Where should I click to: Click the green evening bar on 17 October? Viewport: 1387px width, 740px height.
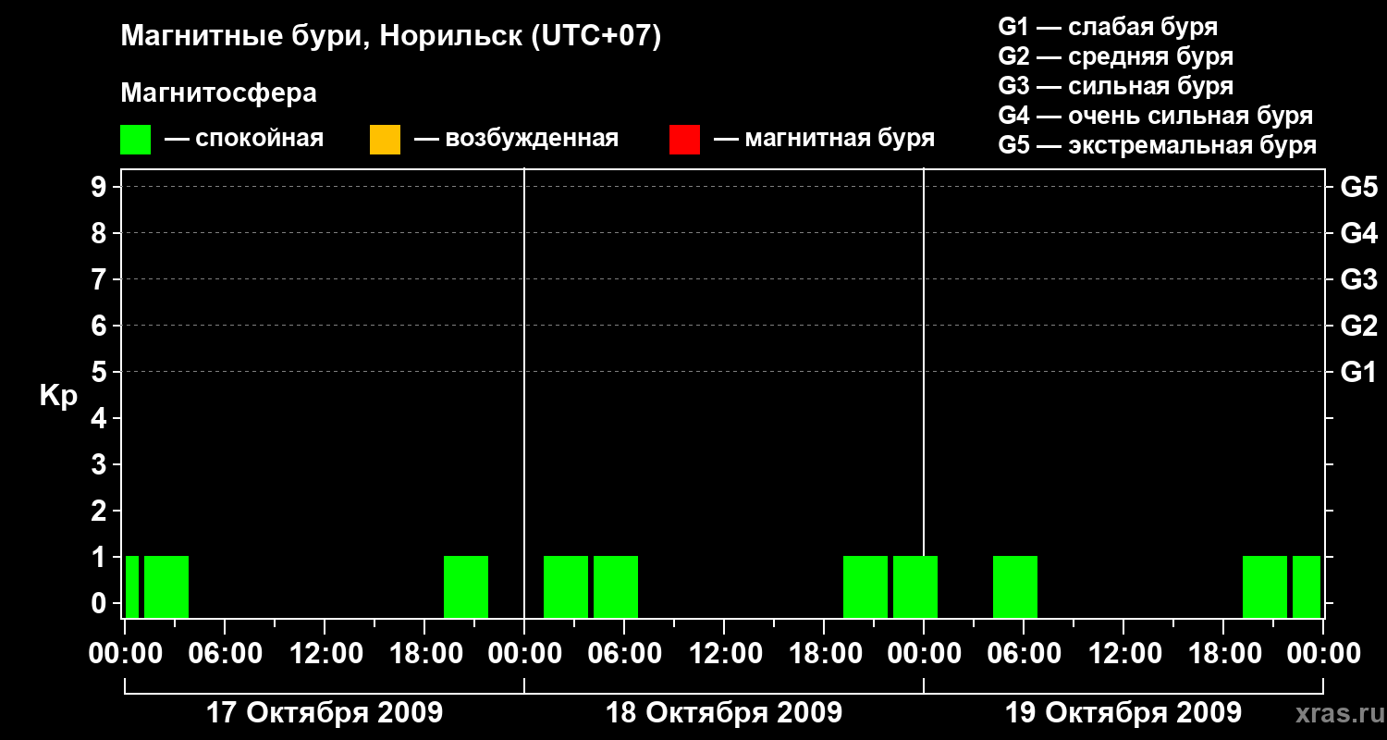point(466,586)
